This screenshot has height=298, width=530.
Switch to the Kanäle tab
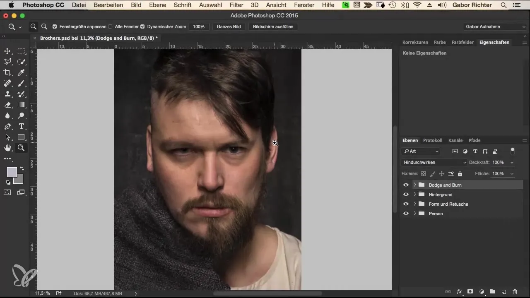[455, 140]
